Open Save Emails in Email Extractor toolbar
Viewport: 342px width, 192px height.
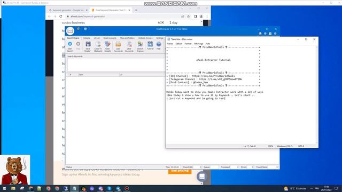(88, 47)
